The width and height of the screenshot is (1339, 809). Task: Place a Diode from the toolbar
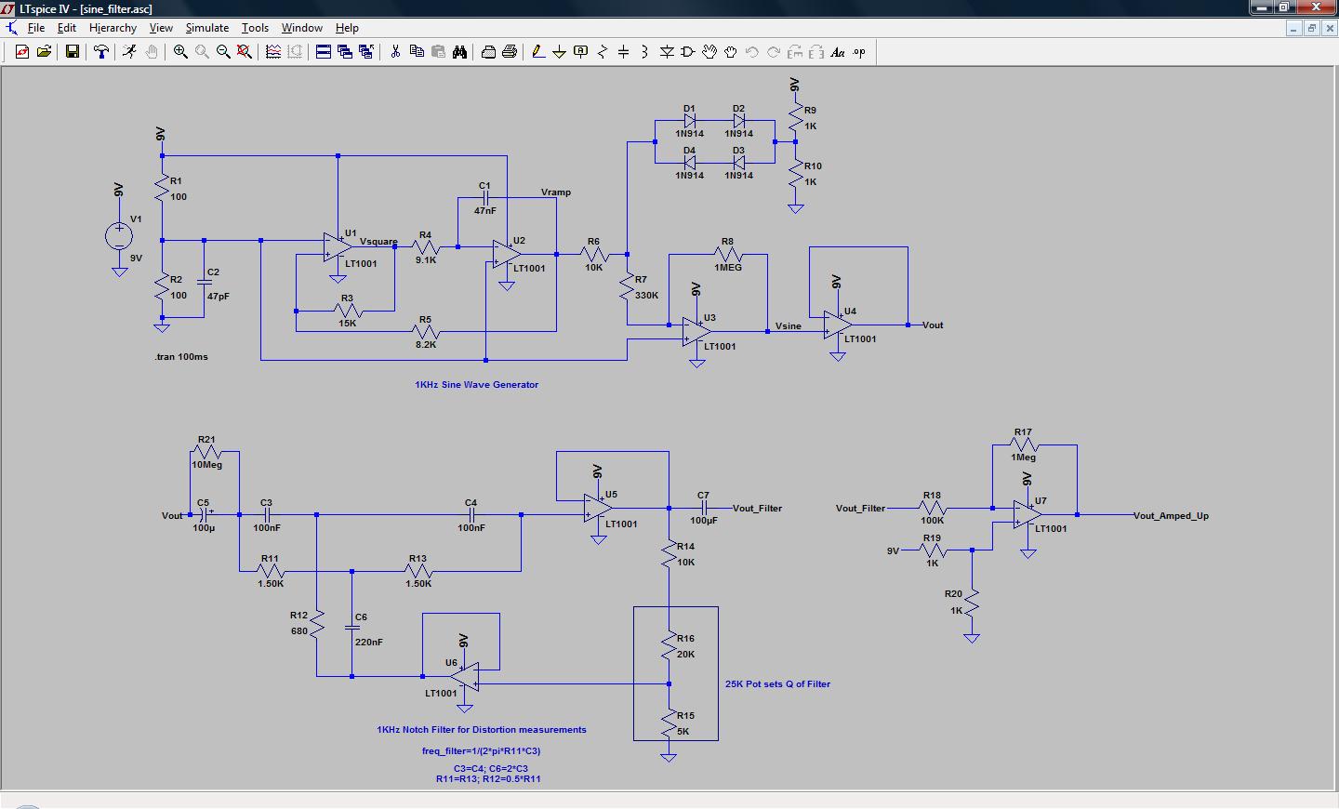click(667, 52)
